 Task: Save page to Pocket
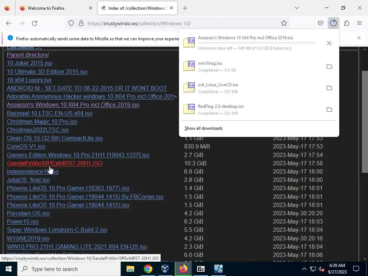tap(320, 23)
